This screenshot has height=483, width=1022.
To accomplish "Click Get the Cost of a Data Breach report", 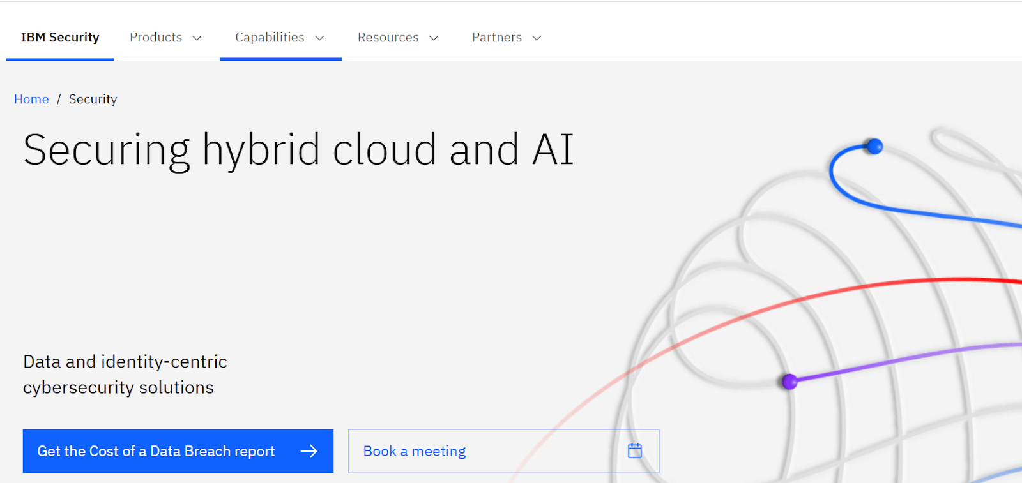I will coord(178,451).
